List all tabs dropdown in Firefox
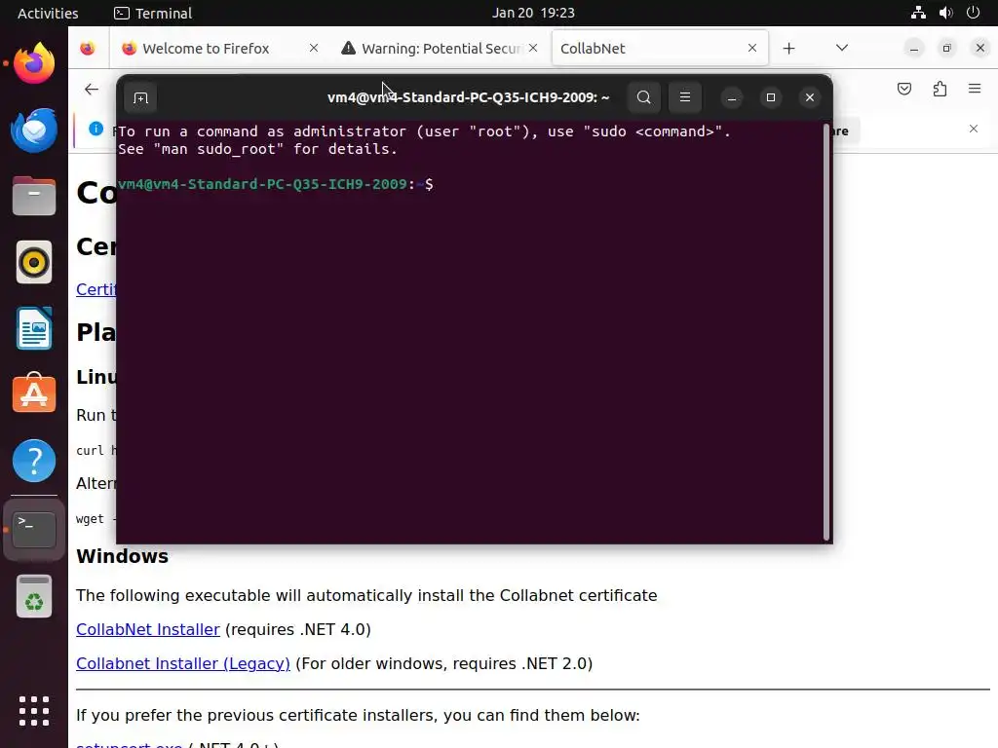Viewport: 998px width, 748px height. [x=841, y=49]
